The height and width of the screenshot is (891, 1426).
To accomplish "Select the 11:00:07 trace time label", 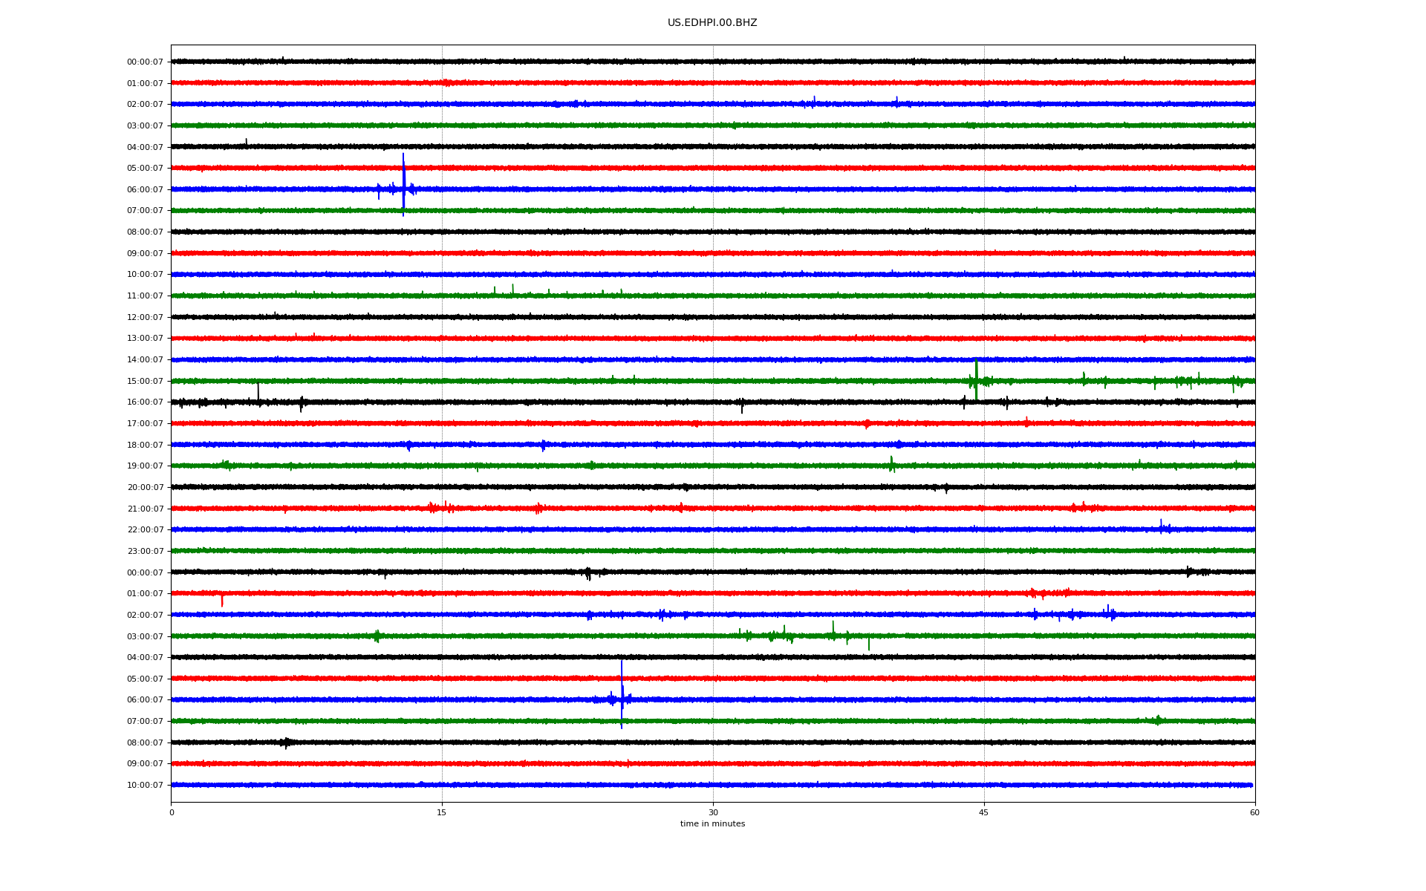I will point(145,296).
